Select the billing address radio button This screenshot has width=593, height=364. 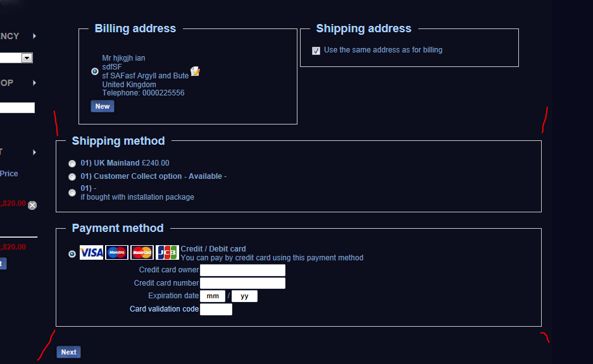point(95,71)
